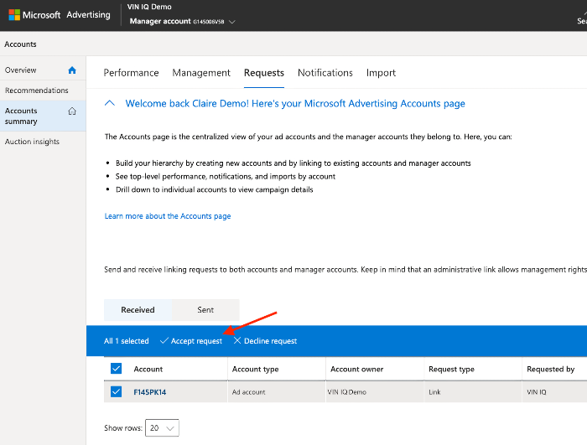Click the VIN IQ Demo owner cell
Image resolution: width=587 pixels, height=445 pixels.
(346, 392)
